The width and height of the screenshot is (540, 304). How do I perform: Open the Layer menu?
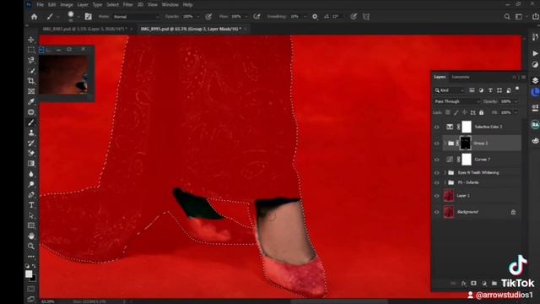pyautogui.click(x=83, y=5)
